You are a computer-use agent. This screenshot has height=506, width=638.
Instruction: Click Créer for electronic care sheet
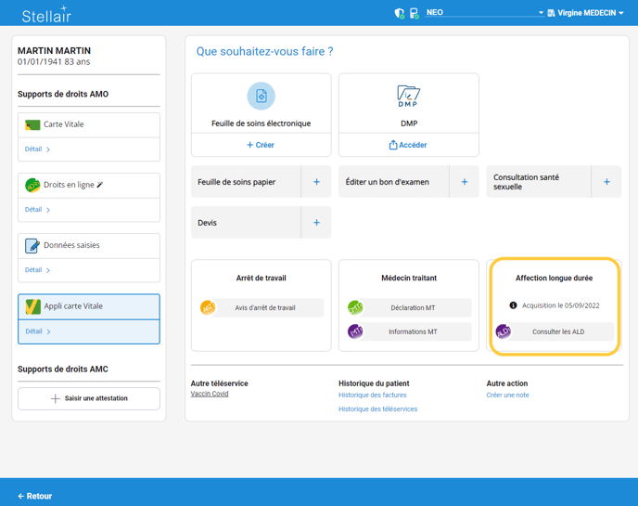click(261, 145)
